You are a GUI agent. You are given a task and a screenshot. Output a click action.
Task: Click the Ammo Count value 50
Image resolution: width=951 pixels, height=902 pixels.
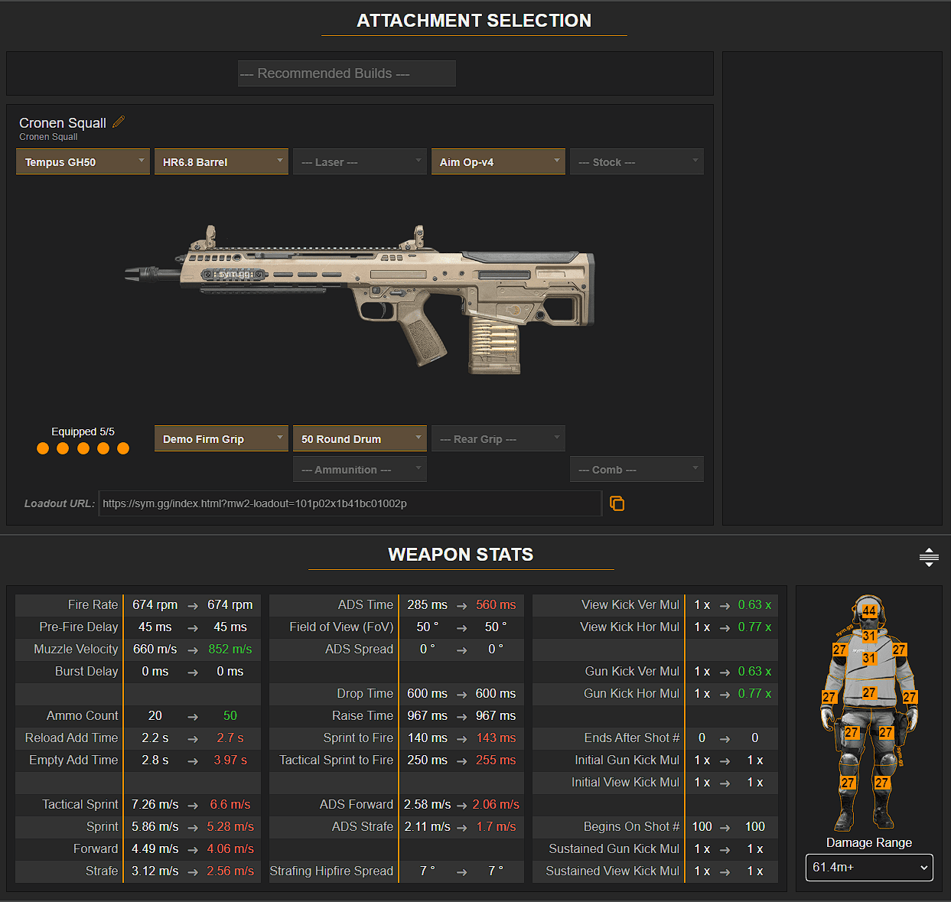click(230, 715)
